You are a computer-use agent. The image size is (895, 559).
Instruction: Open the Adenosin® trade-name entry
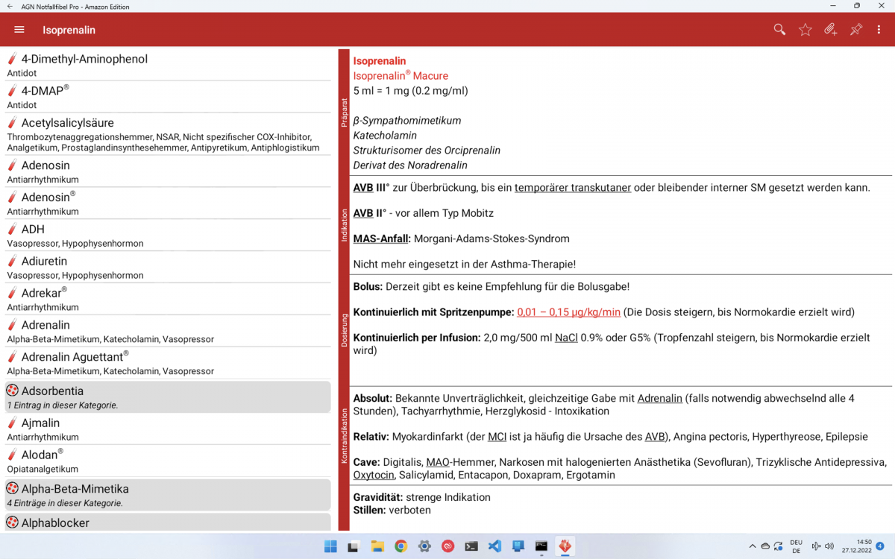[x=168, y=203]
